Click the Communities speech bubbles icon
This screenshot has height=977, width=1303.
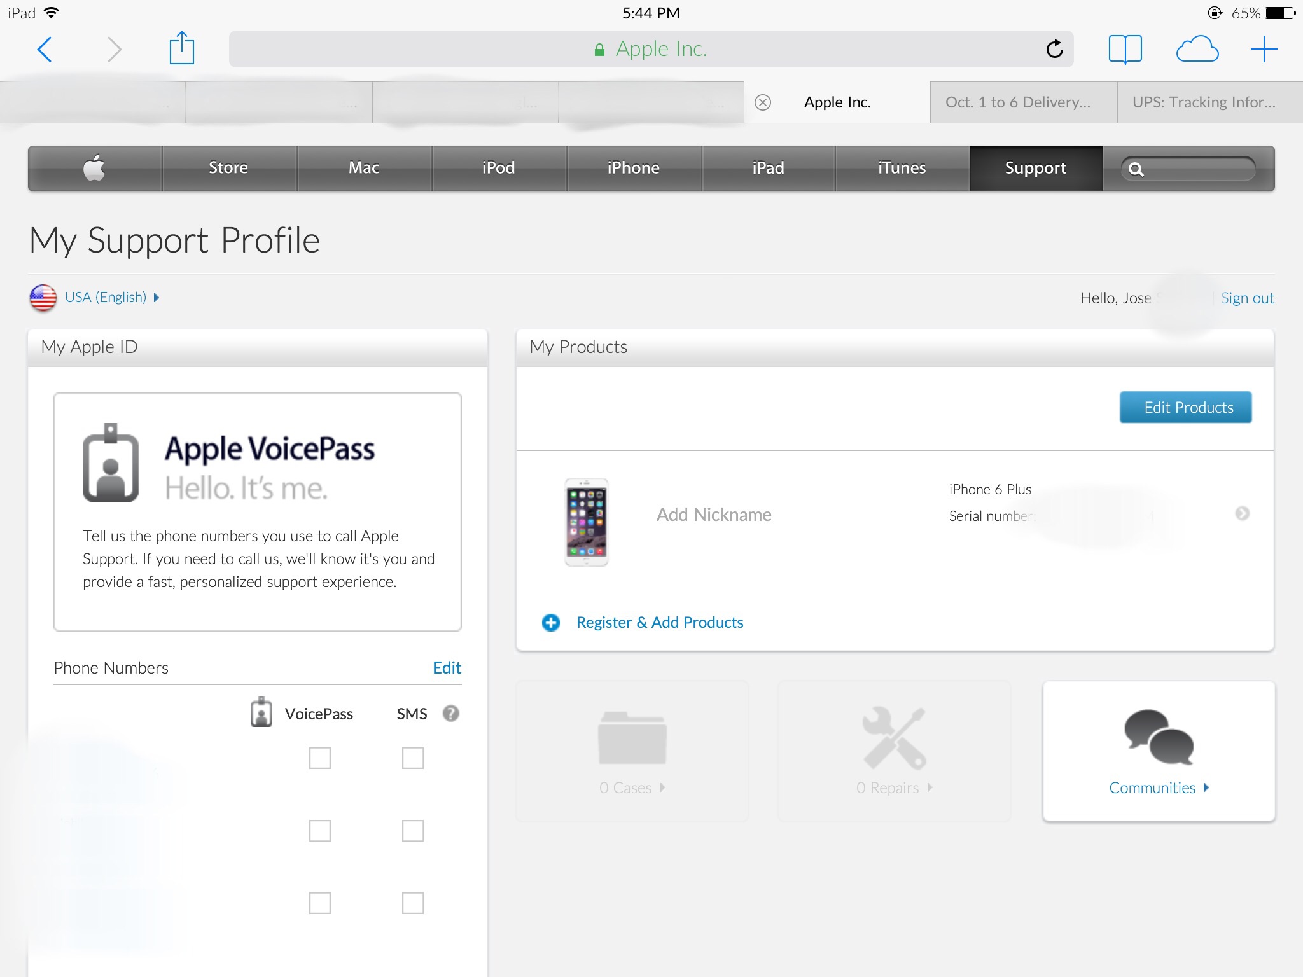point(1159,737)
